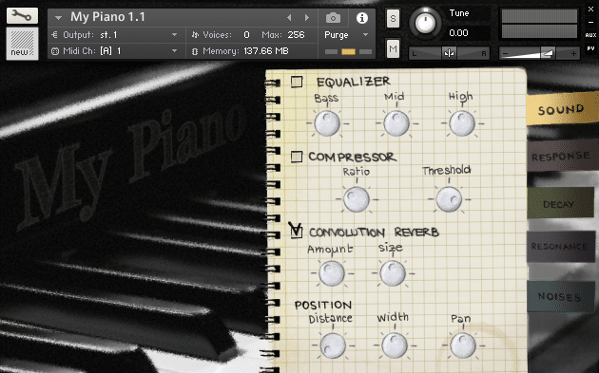
Task: Open the Noises tab
Action: (560, 296)
